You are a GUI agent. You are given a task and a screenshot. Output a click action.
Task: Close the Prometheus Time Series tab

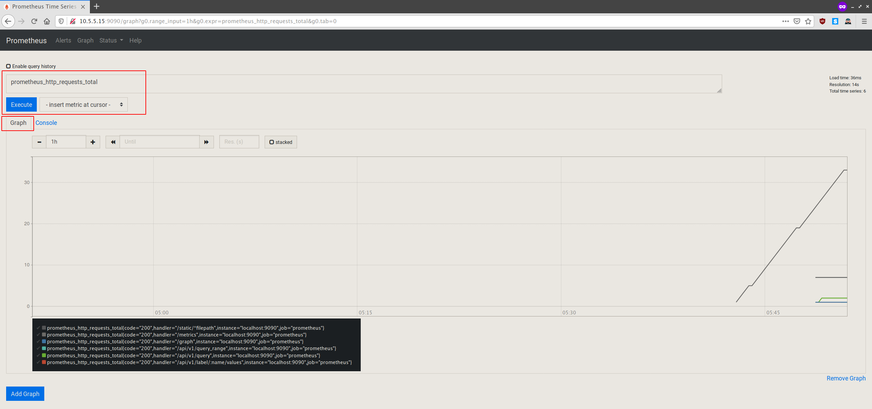click(83, 6)
